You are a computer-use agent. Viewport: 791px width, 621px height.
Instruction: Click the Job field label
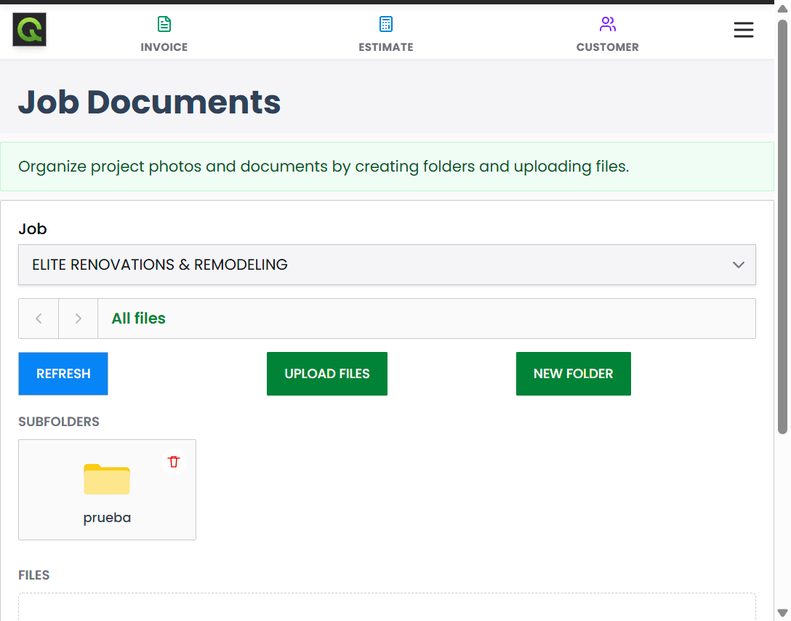33,229
